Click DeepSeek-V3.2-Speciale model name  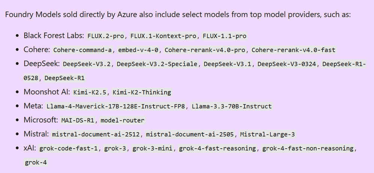tap(157, 64)
